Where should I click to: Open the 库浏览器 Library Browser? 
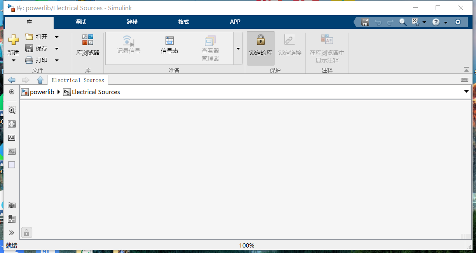pos(88,45)
